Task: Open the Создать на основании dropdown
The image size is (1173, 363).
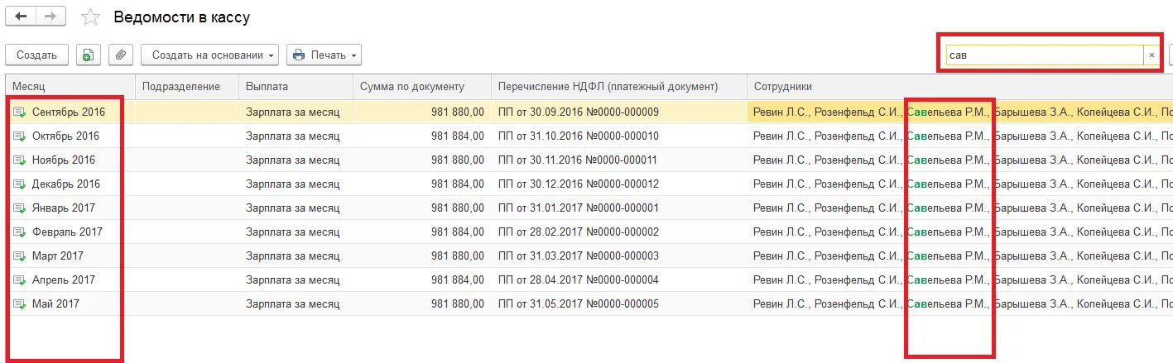Action: 209,55
